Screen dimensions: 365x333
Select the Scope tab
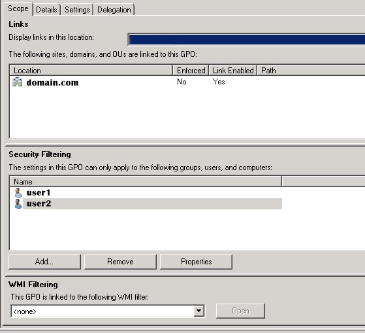[18, 9]
